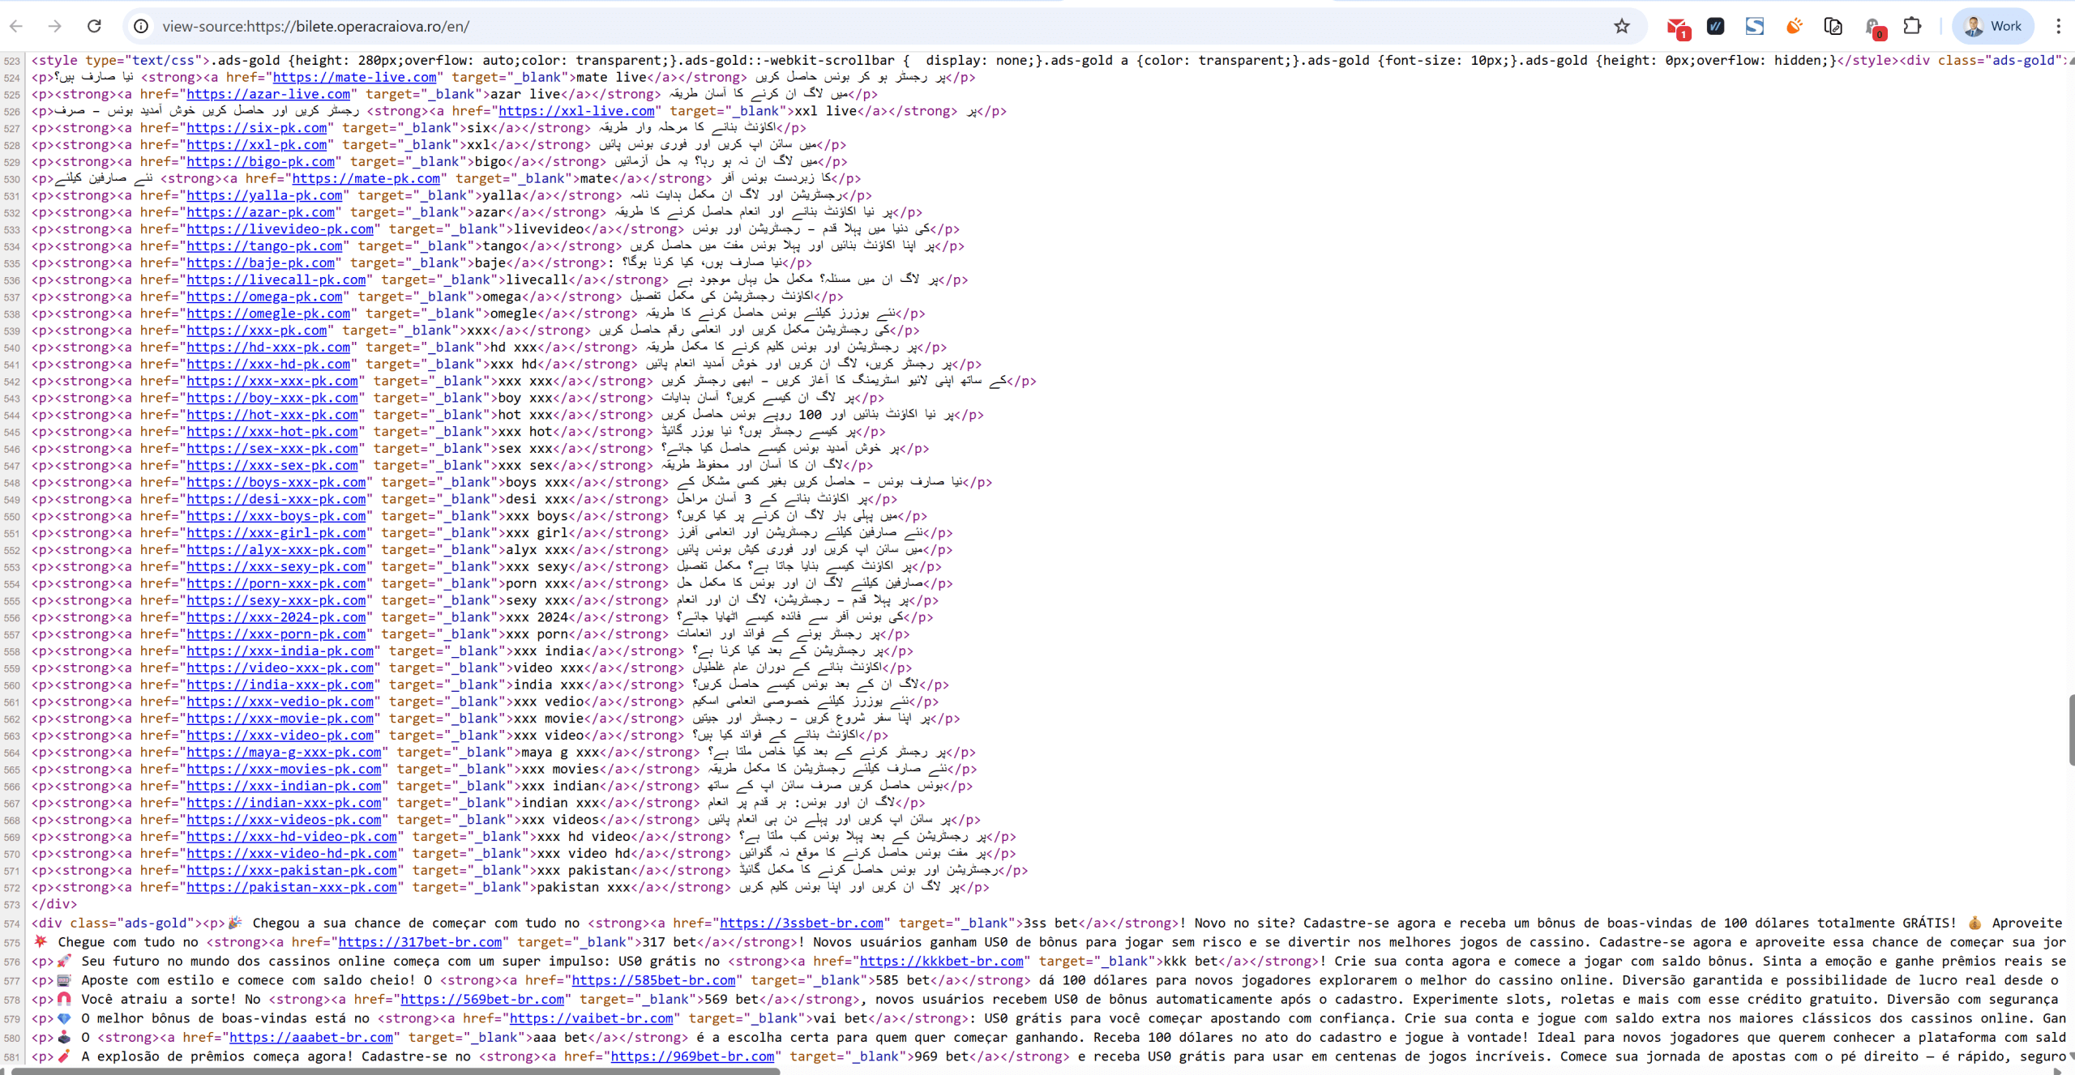Open the https://3ssbet-br.com link
This screenshot has height=1075, width=2075.
(x=801, y=923)
